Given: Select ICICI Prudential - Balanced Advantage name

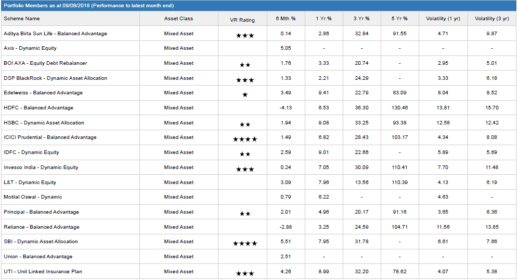Looking at the screenshot, I should (x=50, y=137).
